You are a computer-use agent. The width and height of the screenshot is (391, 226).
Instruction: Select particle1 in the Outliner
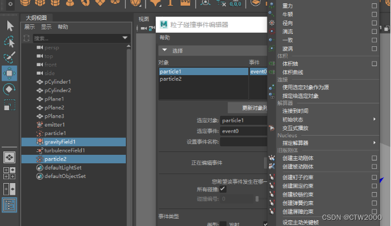55,133
